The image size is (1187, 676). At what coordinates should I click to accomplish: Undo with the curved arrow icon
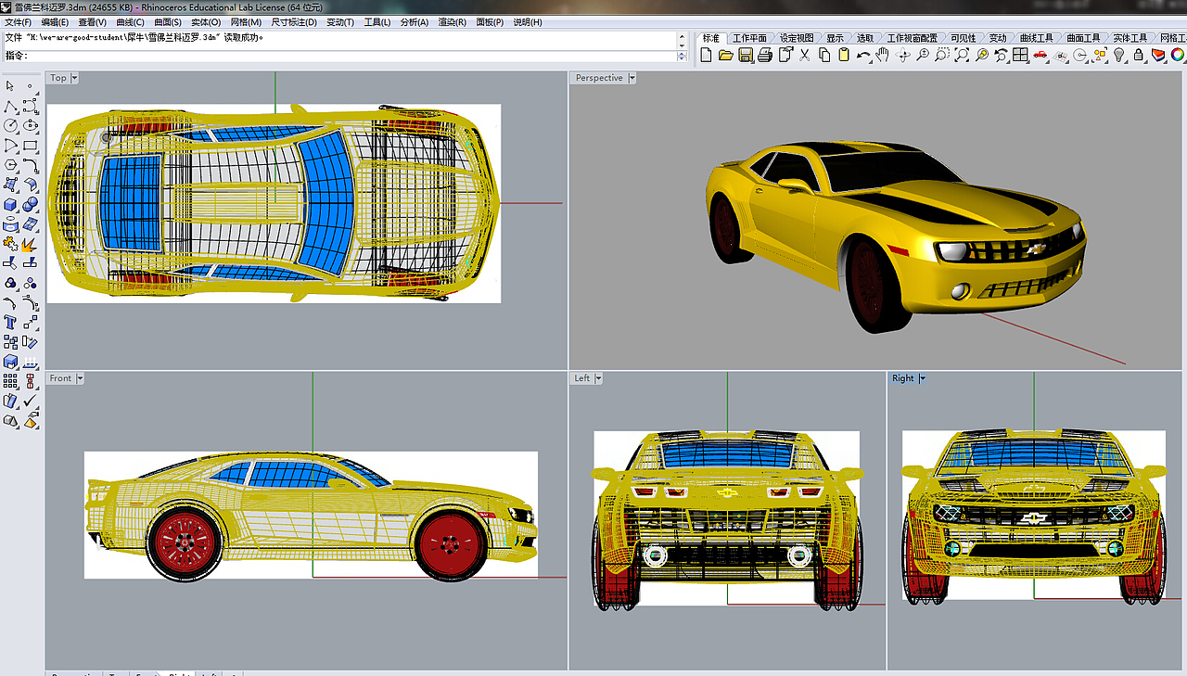[x=863, y=56]
